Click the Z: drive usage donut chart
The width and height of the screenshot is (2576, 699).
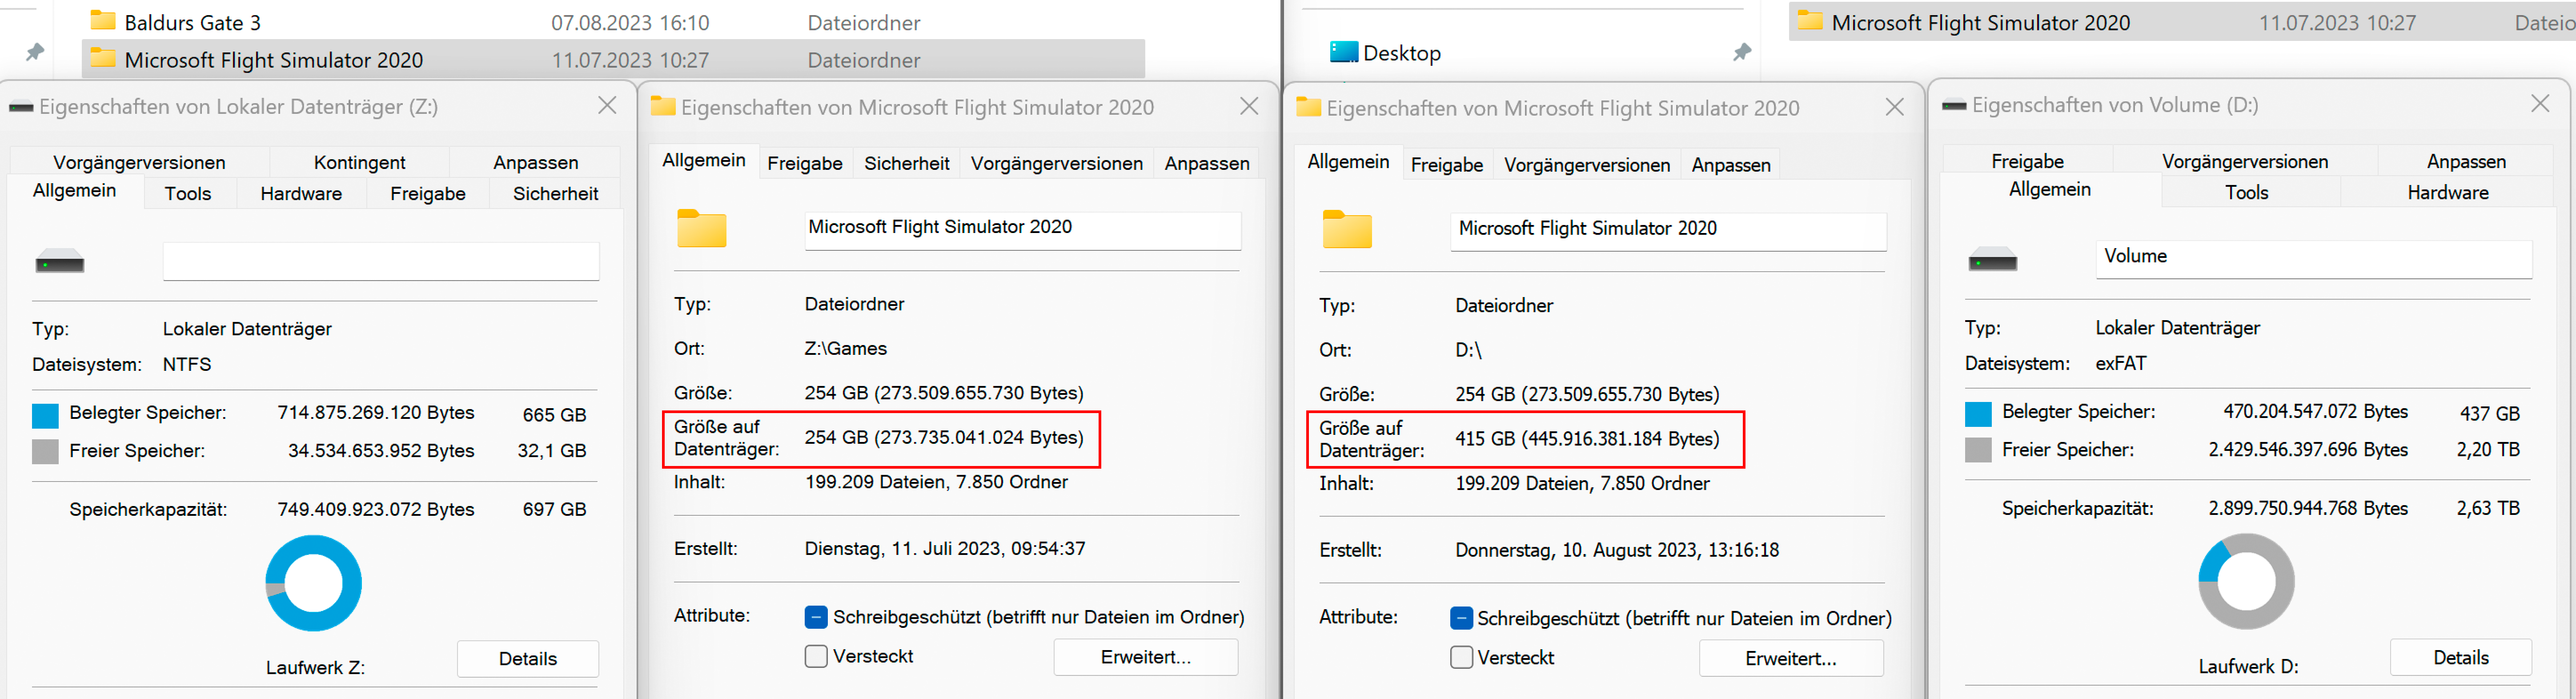pyautogui.click(x=313, y=583)
